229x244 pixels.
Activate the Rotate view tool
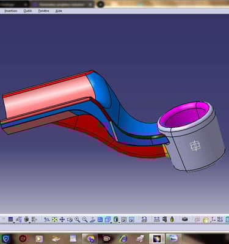click(x=70, y=220)
